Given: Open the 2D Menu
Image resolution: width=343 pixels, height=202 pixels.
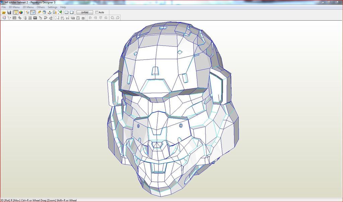Looking at the screenshot, I should [28, 7].
